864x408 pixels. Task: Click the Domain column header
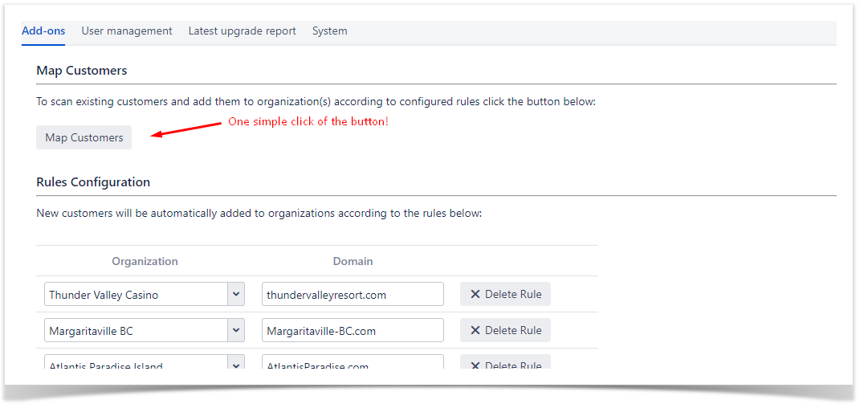click(x=353, y=261)
